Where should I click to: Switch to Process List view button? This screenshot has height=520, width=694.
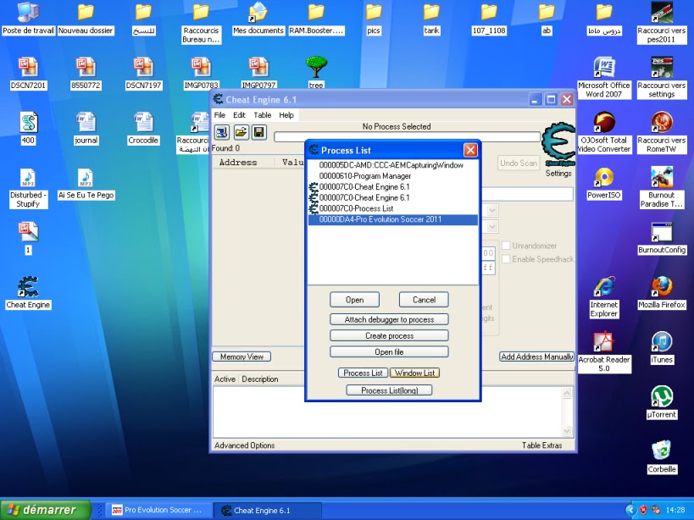coord(363,373)
